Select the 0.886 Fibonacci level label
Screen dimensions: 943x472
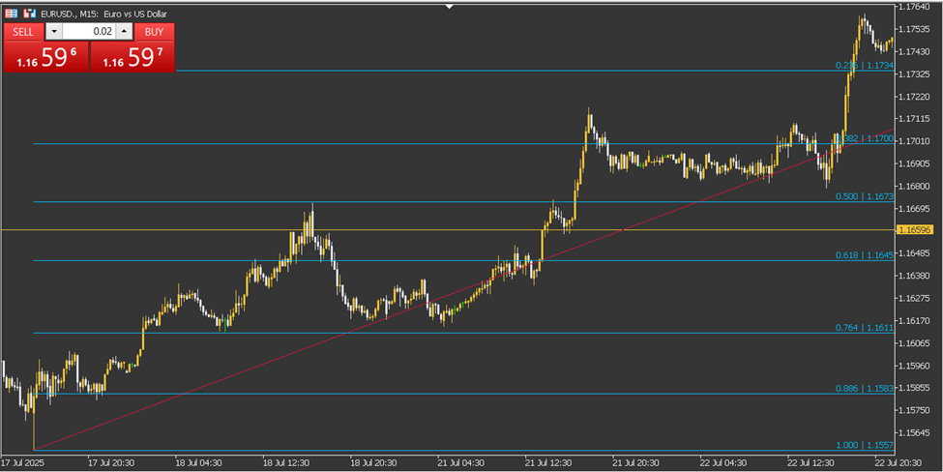(865, 389)
